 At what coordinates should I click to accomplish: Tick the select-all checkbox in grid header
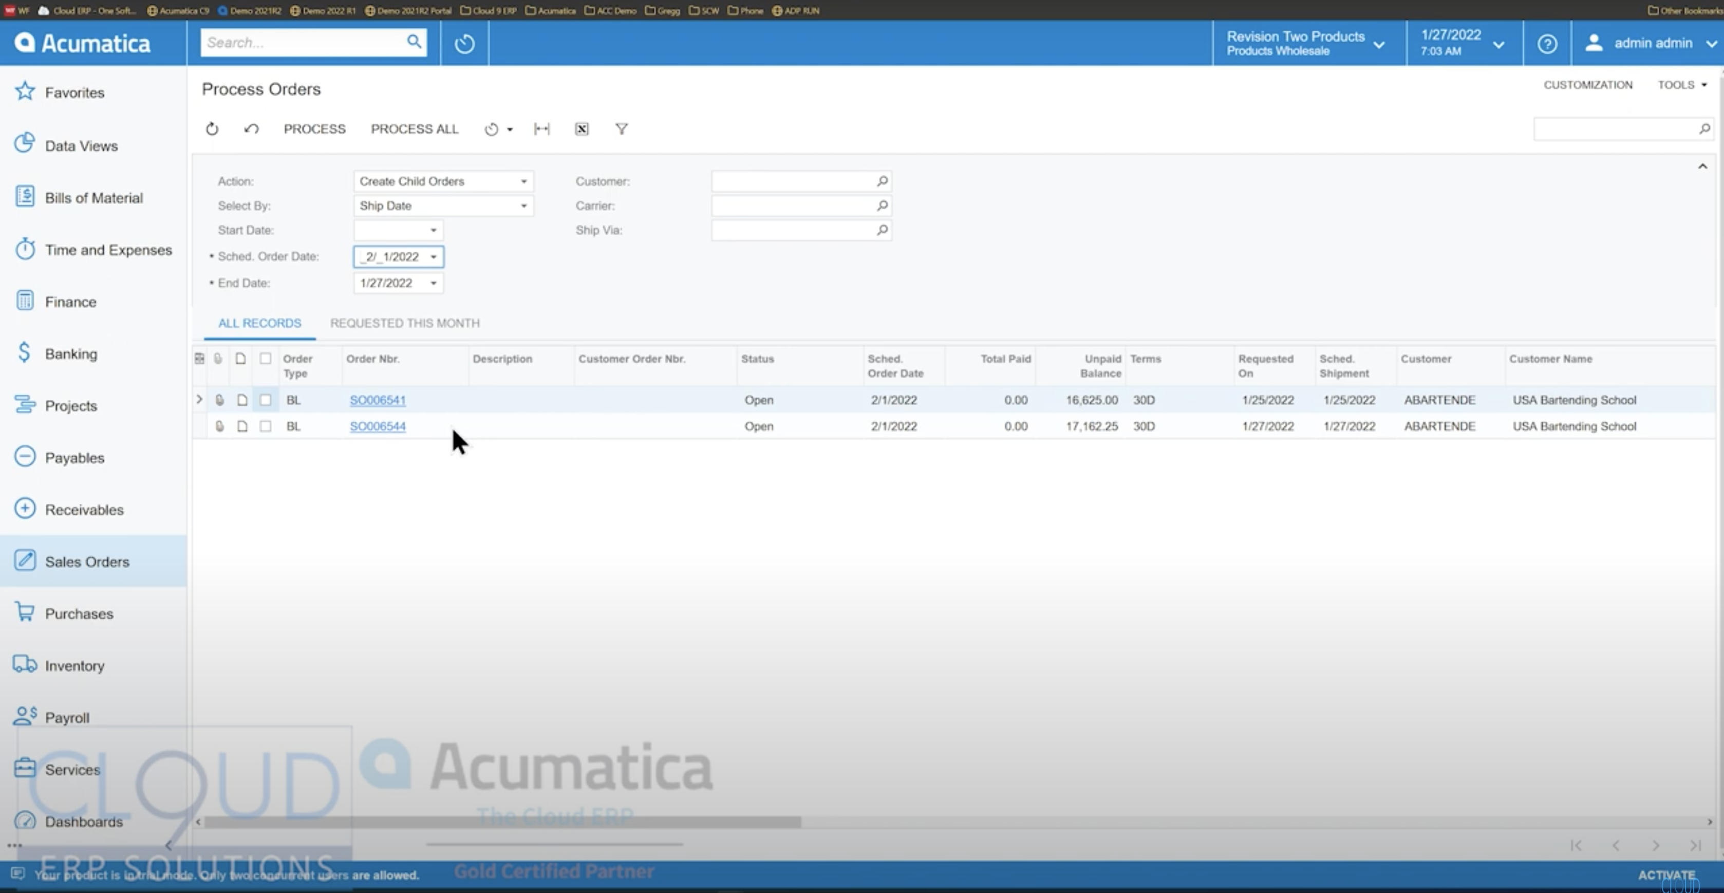(266, 358)
